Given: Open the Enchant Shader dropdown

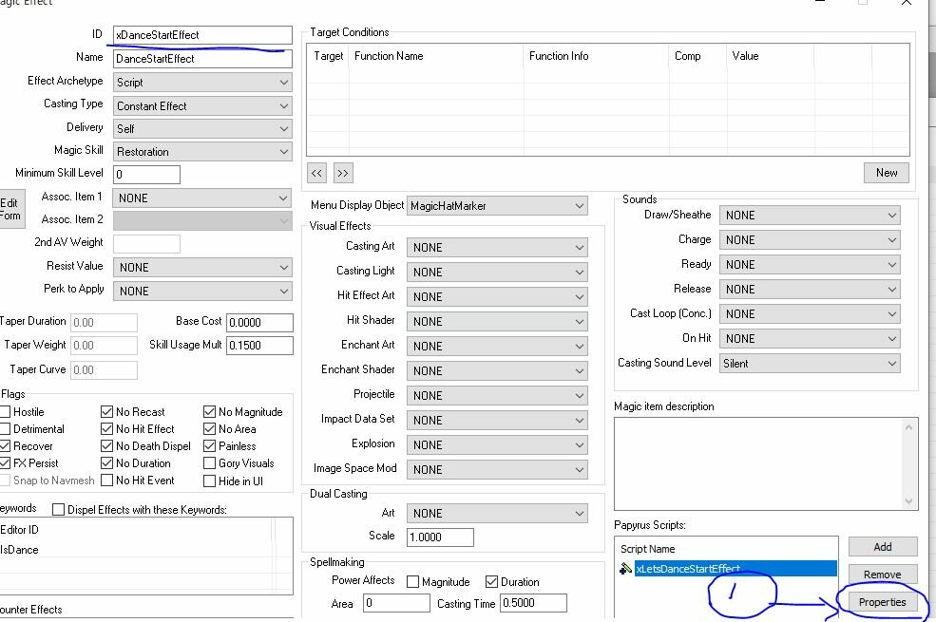Looking at the screenshot, I should coord(497,371).
